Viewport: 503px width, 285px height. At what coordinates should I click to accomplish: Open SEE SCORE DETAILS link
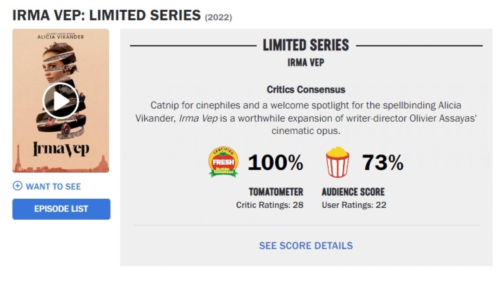coord(306,245)
